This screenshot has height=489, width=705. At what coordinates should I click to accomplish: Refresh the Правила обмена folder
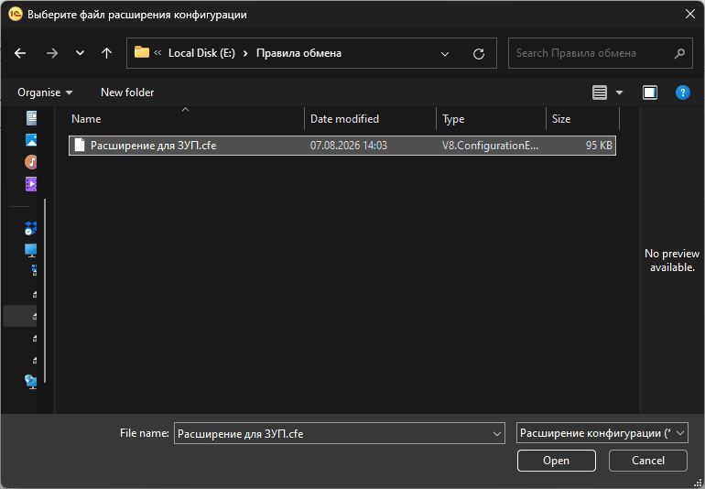[x=479, y=53]
